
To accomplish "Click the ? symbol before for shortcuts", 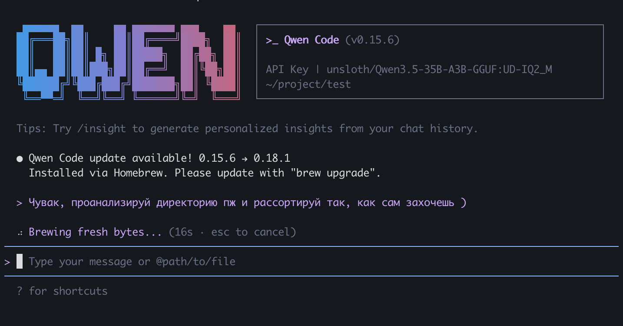I will (x=20, y=291).
